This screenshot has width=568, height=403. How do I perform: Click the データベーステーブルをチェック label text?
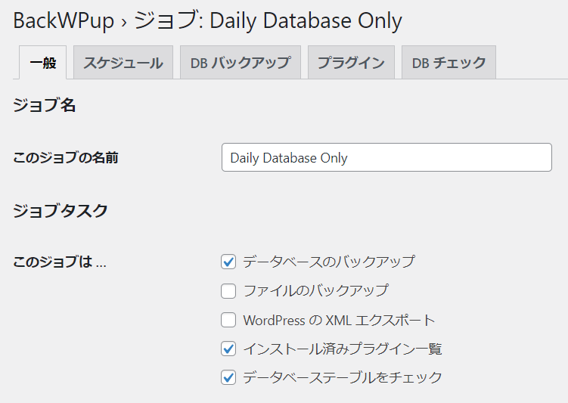343,377
